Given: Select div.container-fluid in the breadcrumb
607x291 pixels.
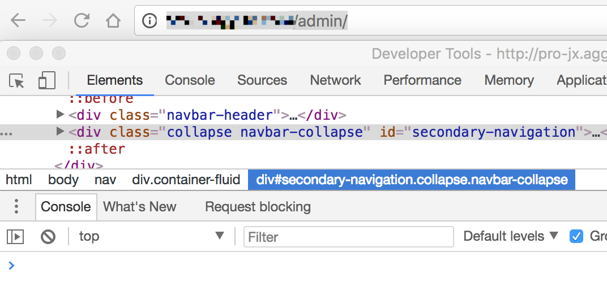Looking at the screenshot, I should 186,180.
